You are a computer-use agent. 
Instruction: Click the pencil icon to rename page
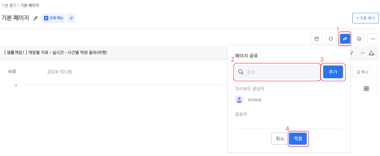coord(35,18)
